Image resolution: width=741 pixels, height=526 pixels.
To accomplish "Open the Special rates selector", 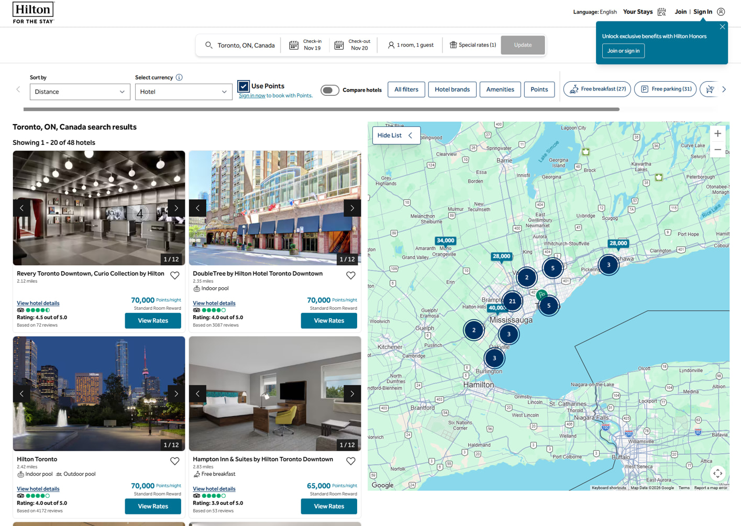I will tap(473, 45).
